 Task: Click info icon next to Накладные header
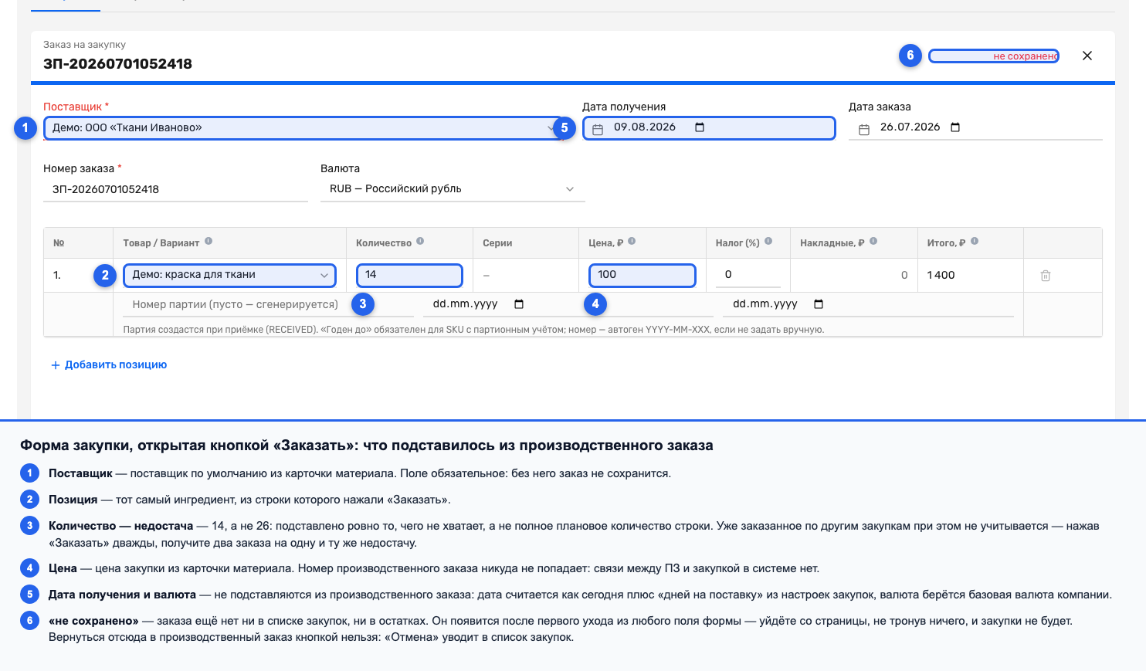tap(873, 242)
